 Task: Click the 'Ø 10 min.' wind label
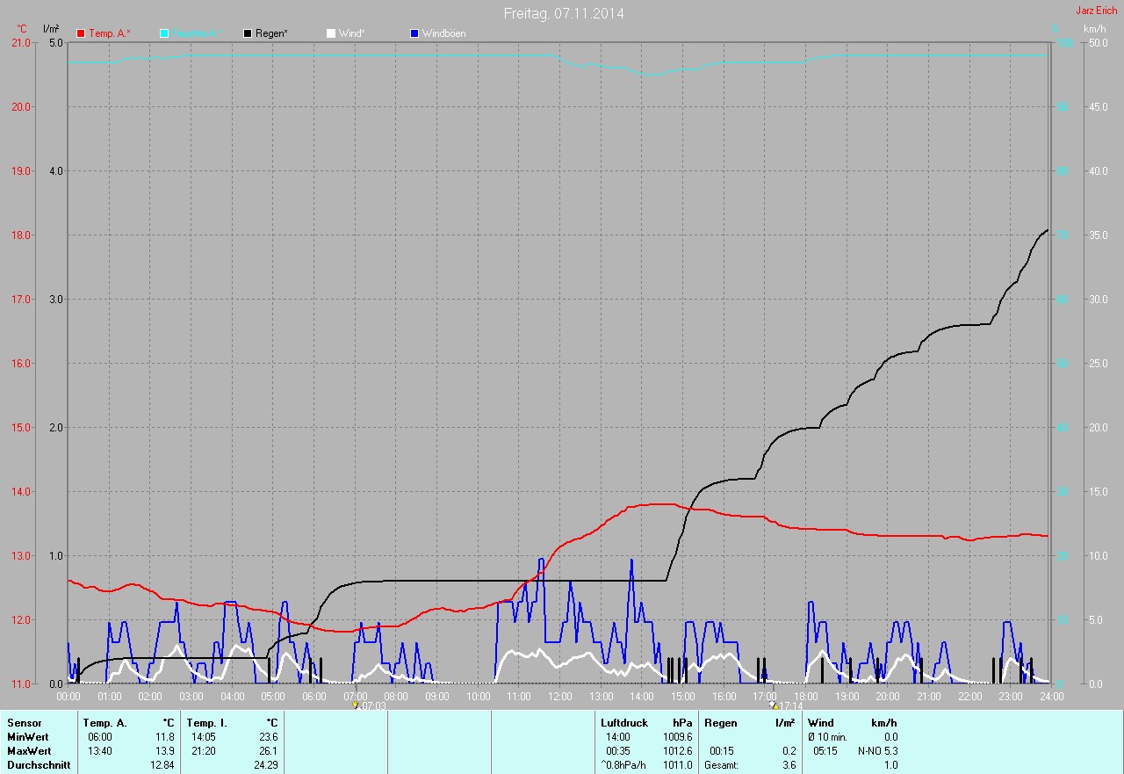coord(827,737)
